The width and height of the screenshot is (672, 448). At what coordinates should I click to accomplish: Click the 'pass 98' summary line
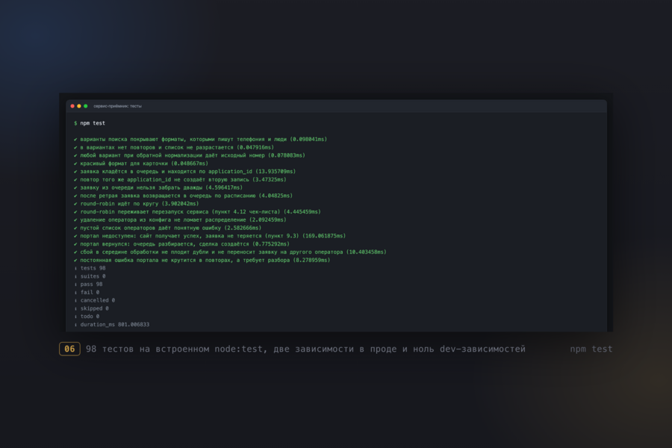[x=88, y=284]
